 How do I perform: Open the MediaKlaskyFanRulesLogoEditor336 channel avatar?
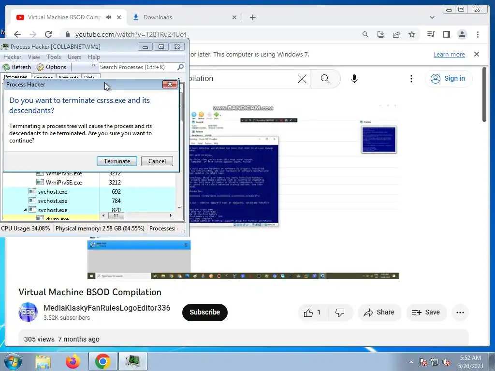pos(28,312)
